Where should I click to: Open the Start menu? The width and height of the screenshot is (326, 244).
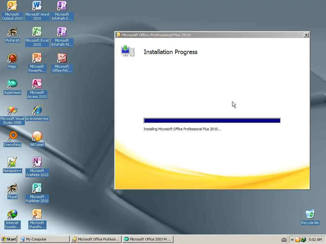9,239
